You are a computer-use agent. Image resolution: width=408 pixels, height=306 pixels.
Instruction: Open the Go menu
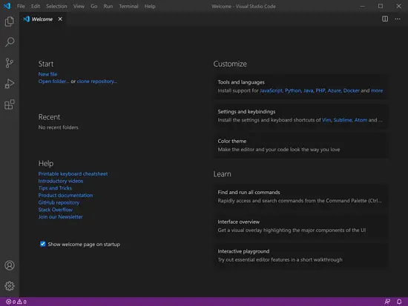(x=94, y=6)
